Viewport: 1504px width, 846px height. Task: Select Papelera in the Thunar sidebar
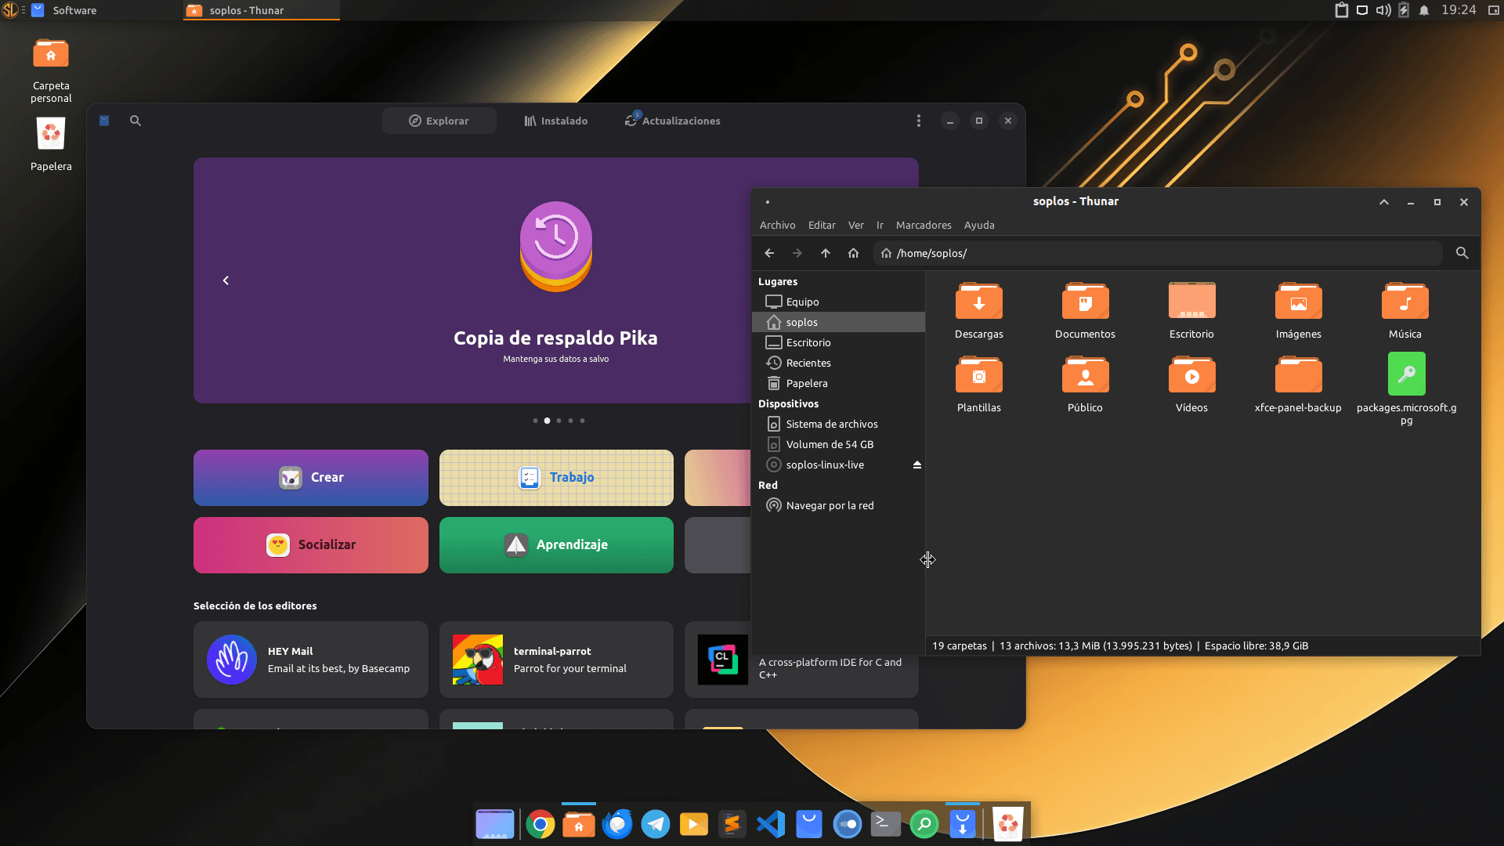pos(838,383)
